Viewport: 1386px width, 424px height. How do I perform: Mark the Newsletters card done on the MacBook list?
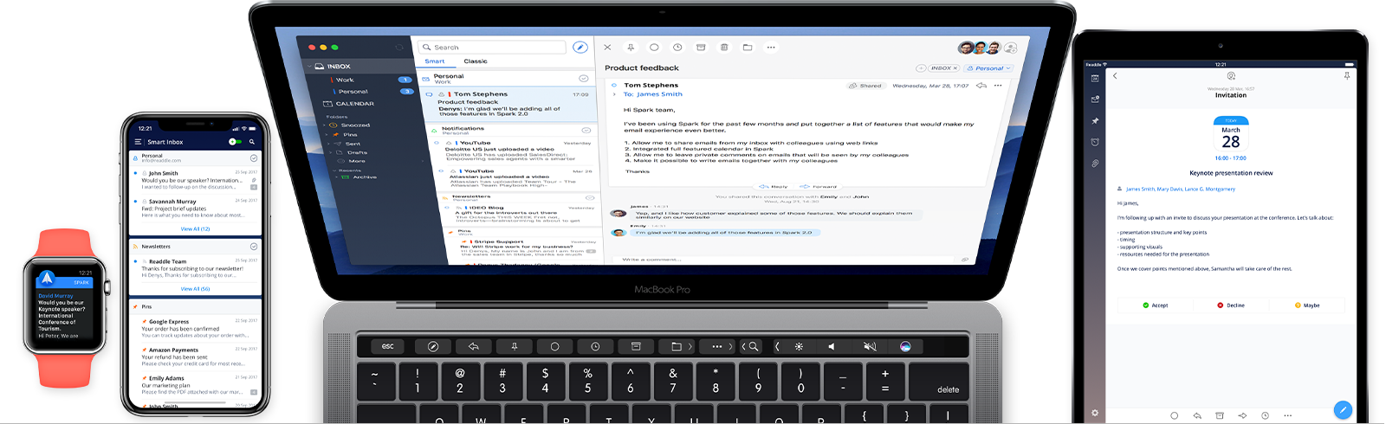pos(591,198)
